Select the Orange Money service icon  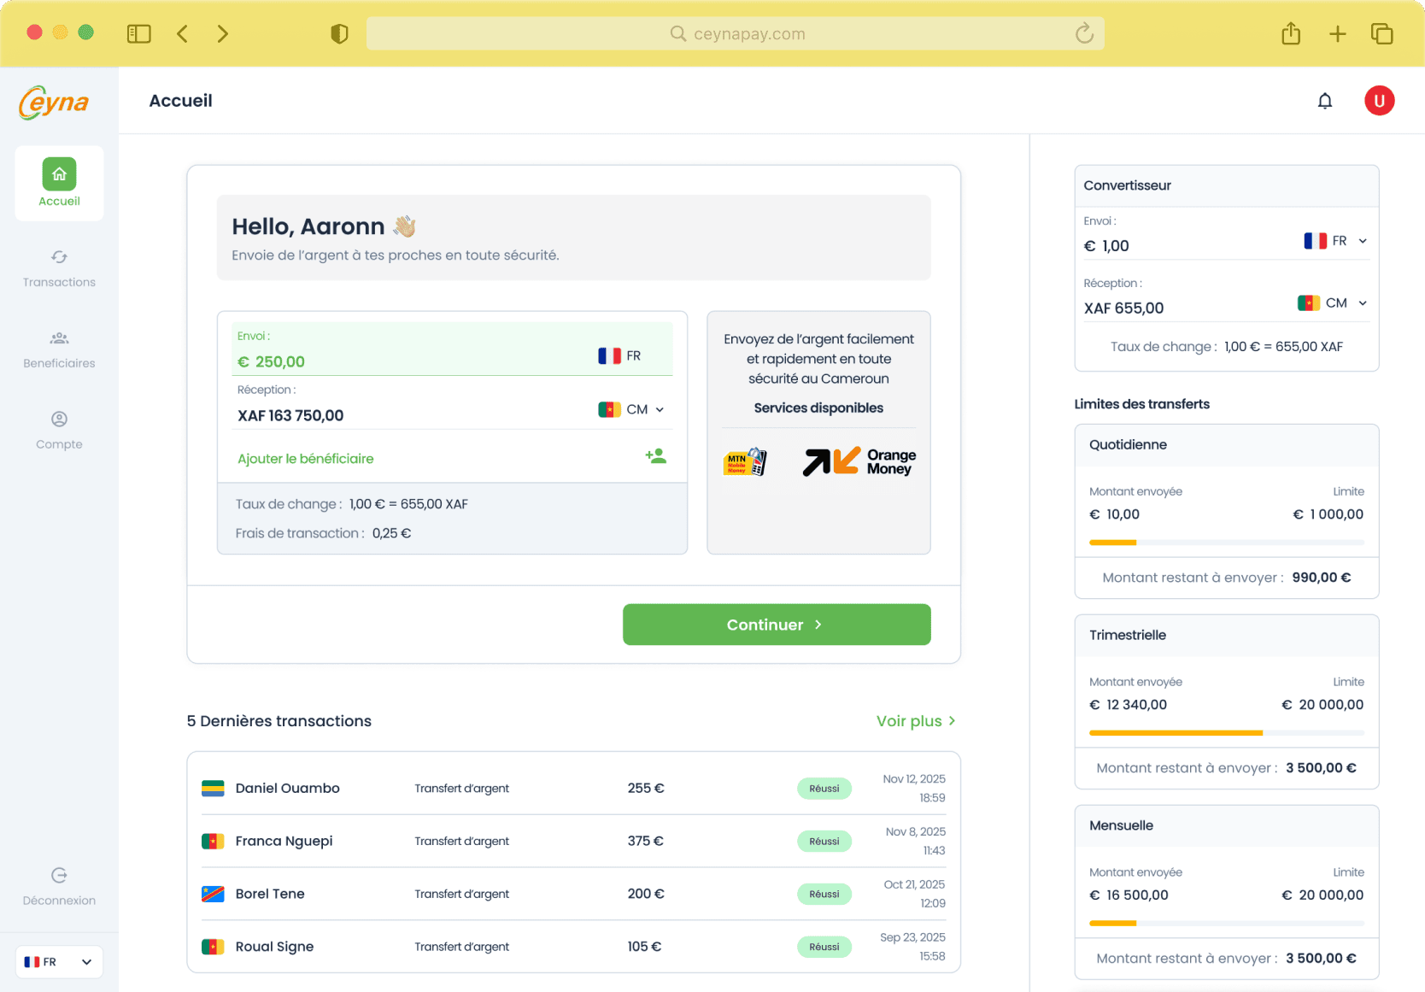pos(858,461)
